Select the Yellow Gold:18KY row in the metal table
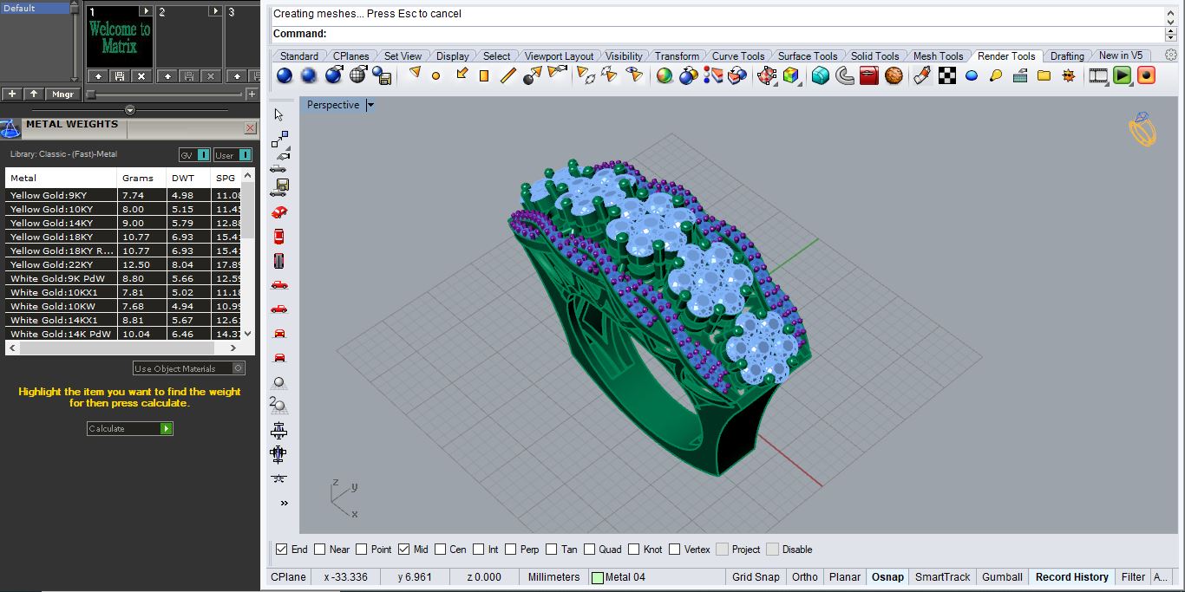The height and width of the screenshot is (592, 1185). coord(61,237)
